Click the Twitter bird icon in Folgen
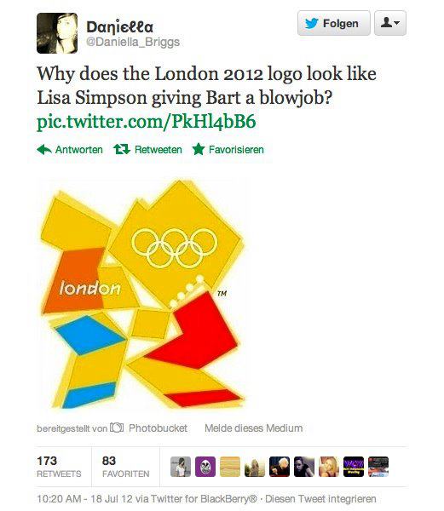The image size is (444, 511). [312, 24]
